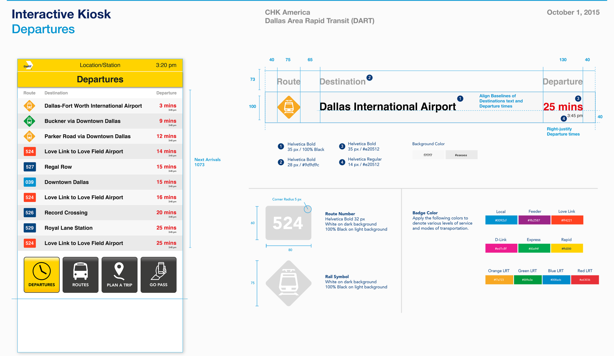Tap the Departures clock button
The image size is (614, 356).
42,275
